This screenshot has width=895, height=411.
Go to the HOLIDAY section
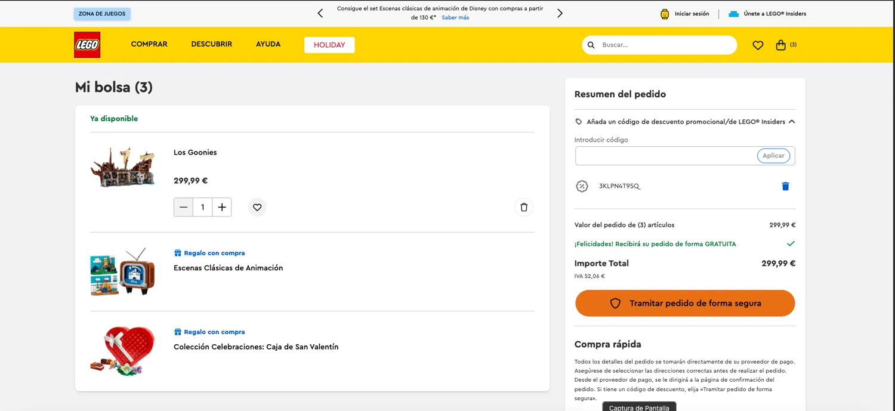[x=329, y=45]
